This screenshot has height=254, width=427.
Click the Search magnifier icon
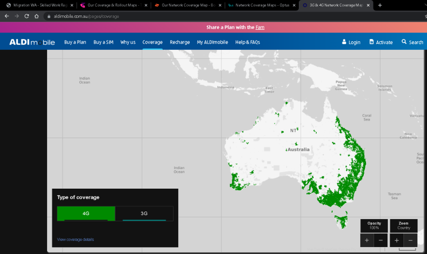[x=404, y=41]
